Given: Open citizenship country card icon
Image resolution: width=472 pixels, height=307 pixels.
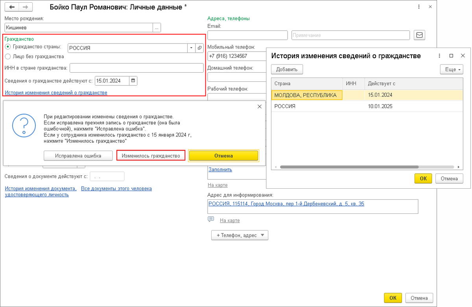Looking at the screenshot, I should coord(199,48).
